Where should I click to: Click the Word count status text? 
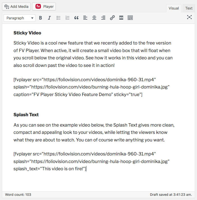(x=18, y=195)
